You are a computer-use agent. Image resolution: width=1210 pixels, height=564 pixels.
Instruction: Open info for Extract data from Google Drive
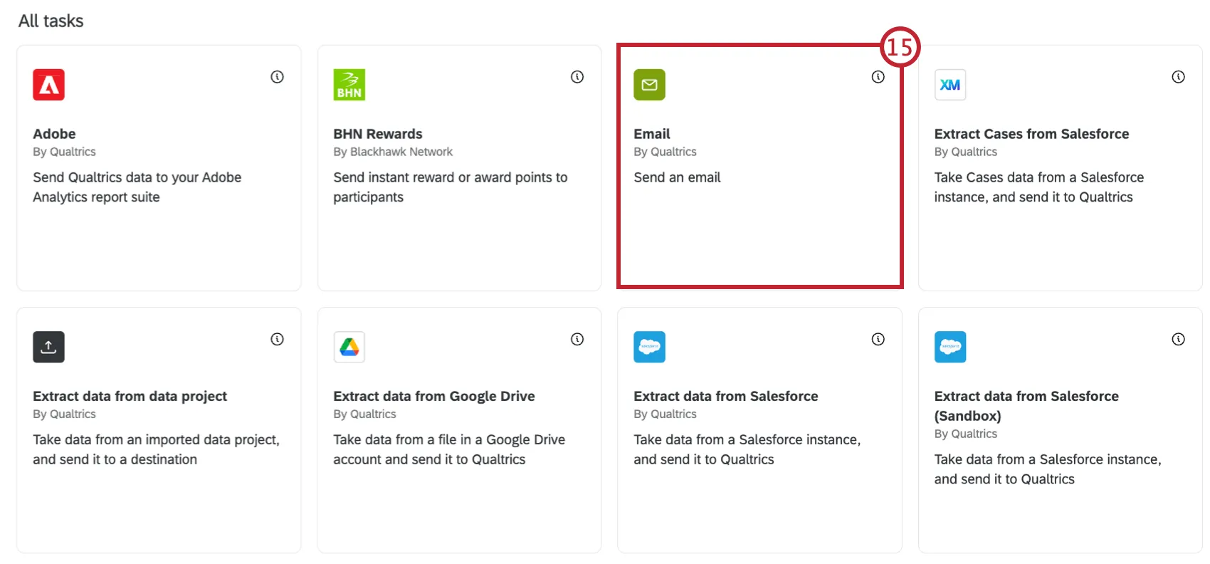[577, 340]
